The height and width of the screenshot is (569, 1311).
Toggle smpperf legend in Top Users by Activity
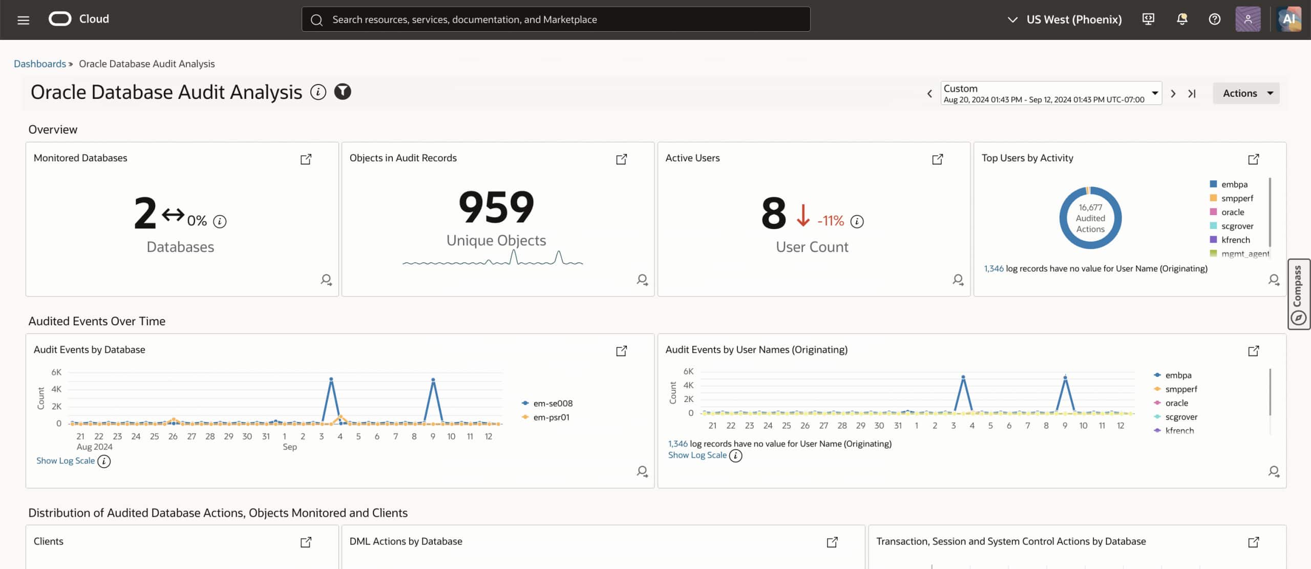pos(1232,198)
